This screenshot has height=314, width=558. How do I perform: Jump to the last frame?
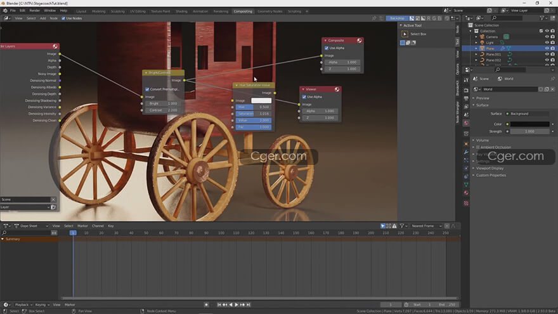[x=249, y=304]
